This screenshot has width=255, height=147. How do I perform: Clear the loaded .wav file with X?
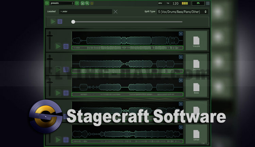pos(116,12)
